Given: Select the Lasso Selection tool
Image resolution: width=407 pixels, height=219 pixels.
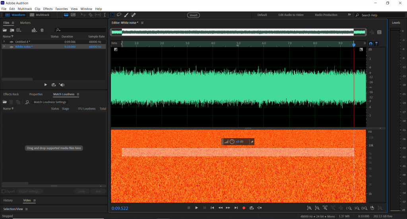Looking at the screenshot, I should tap(119, 15).
